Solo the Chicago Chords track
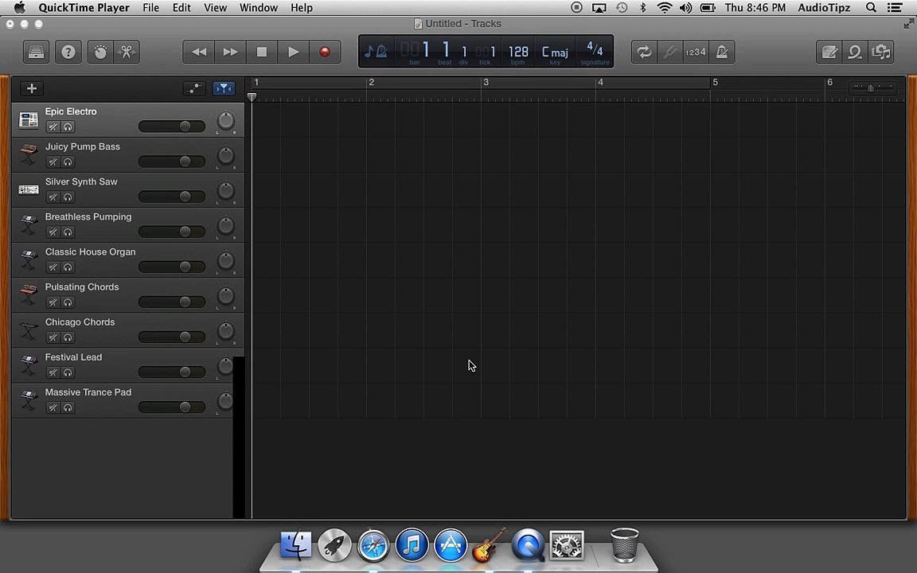Image resolution: width=917 pixels, height=573 pixels. 68,337
